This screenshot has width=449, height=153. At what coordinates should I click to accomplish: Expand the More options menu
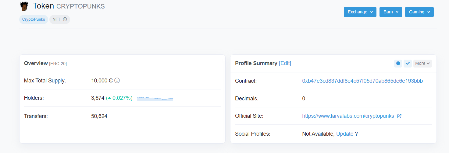coord(422,63)
